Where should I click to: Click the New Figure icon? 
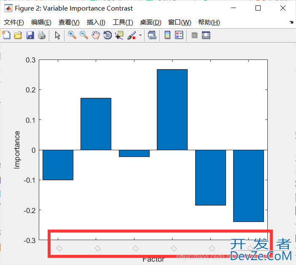coord(6,35)
